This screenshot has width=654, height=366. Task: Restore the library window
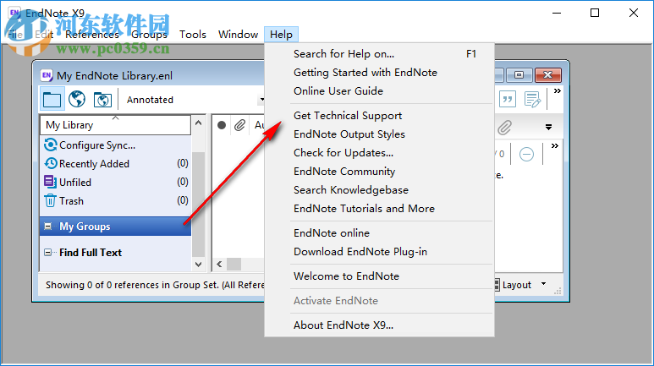pyautogui.click(x=519, y=75)
